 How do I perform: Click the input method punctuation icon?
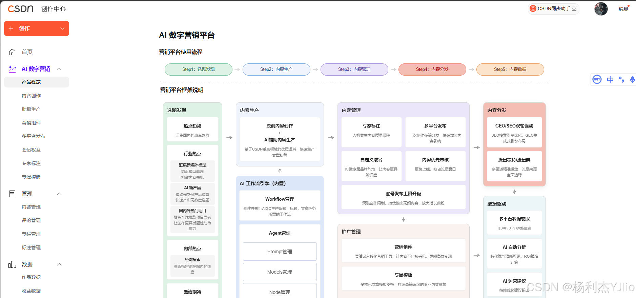[x=621, y=79]
